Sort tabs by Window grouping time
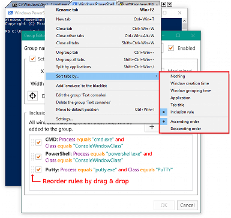The height and width of the screenshot is (218, 231). [194, 90]
